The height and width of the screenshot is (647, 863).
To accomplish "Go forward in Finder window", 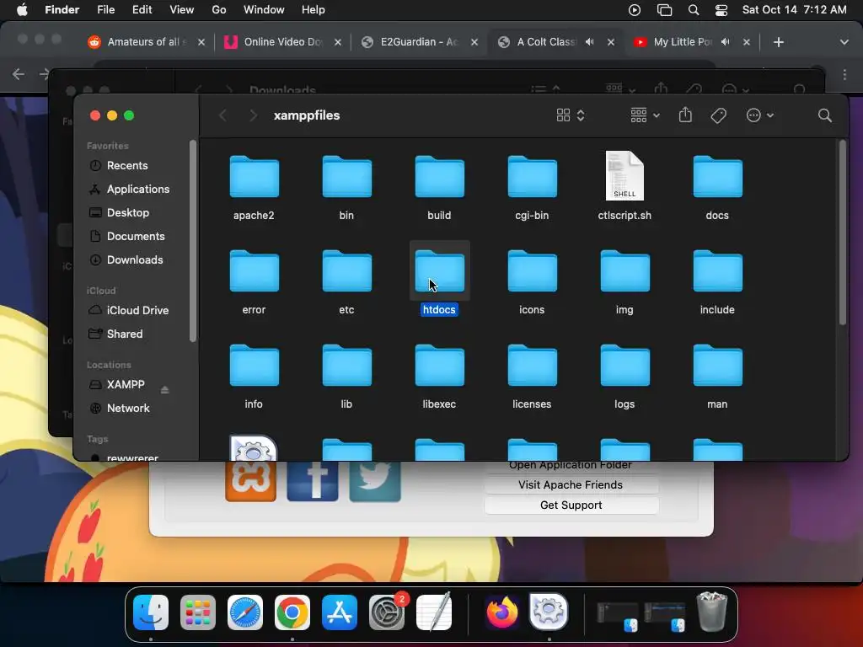I will pos(253,115).
